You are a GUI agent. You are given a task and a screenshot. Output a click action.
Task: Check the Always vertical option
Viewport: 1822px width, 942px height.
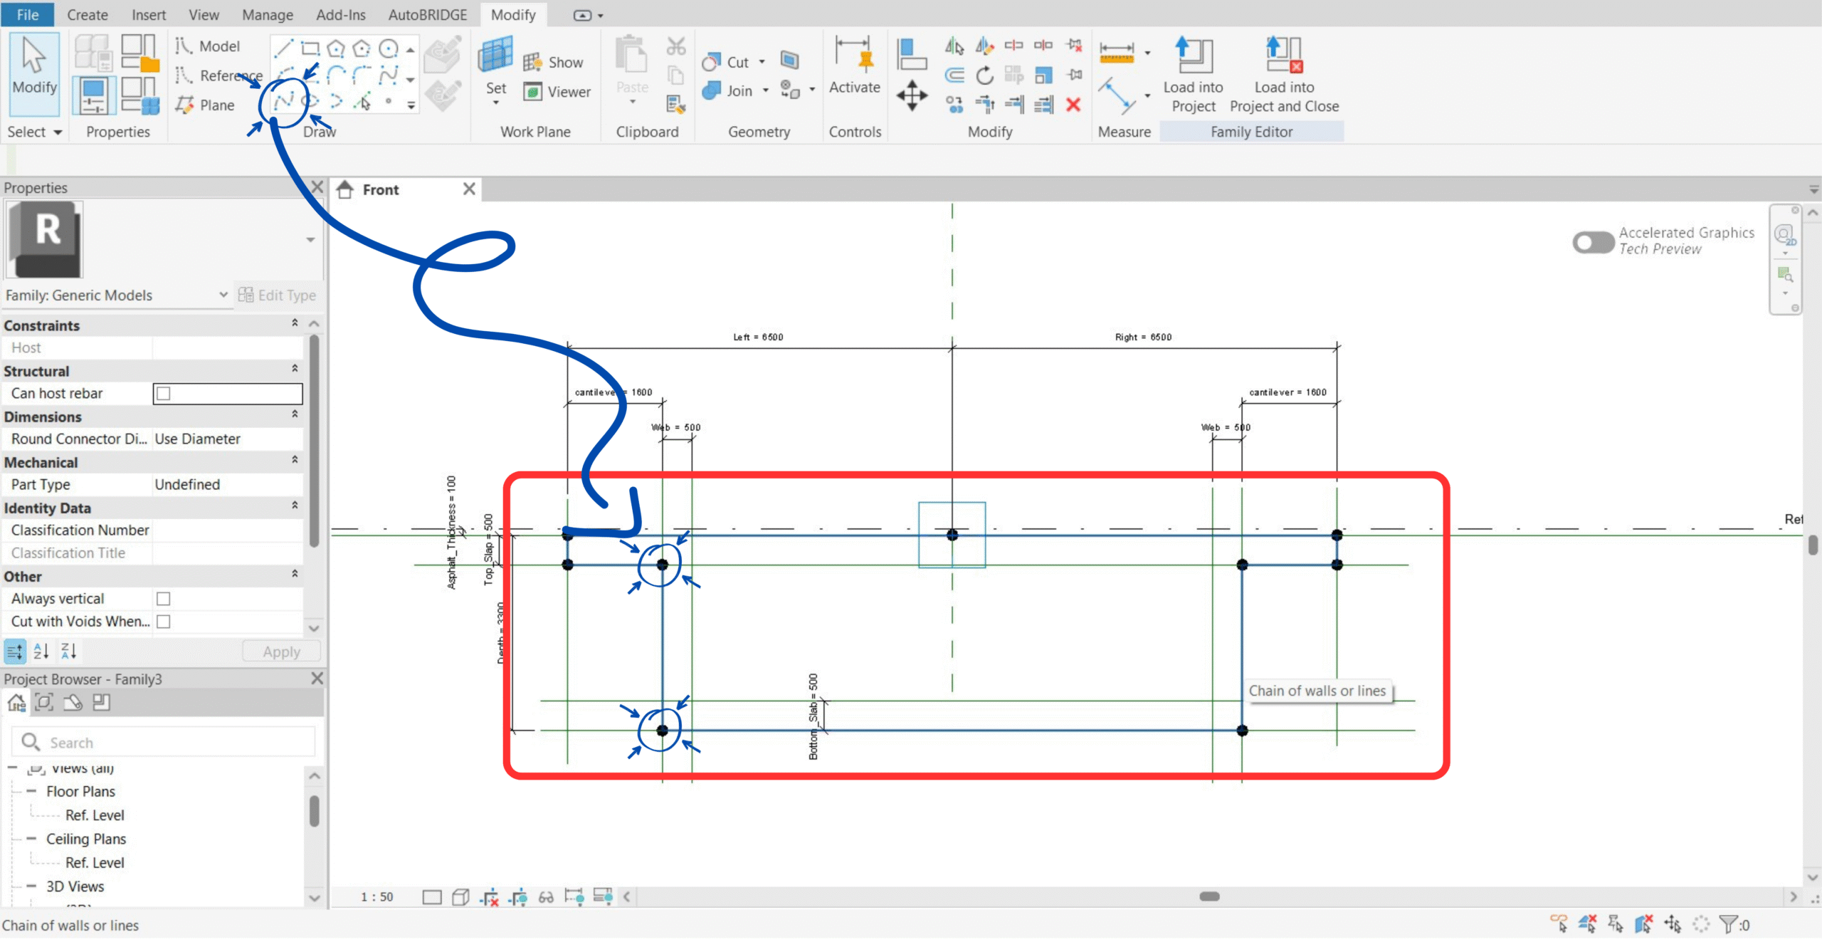[164, 599]
